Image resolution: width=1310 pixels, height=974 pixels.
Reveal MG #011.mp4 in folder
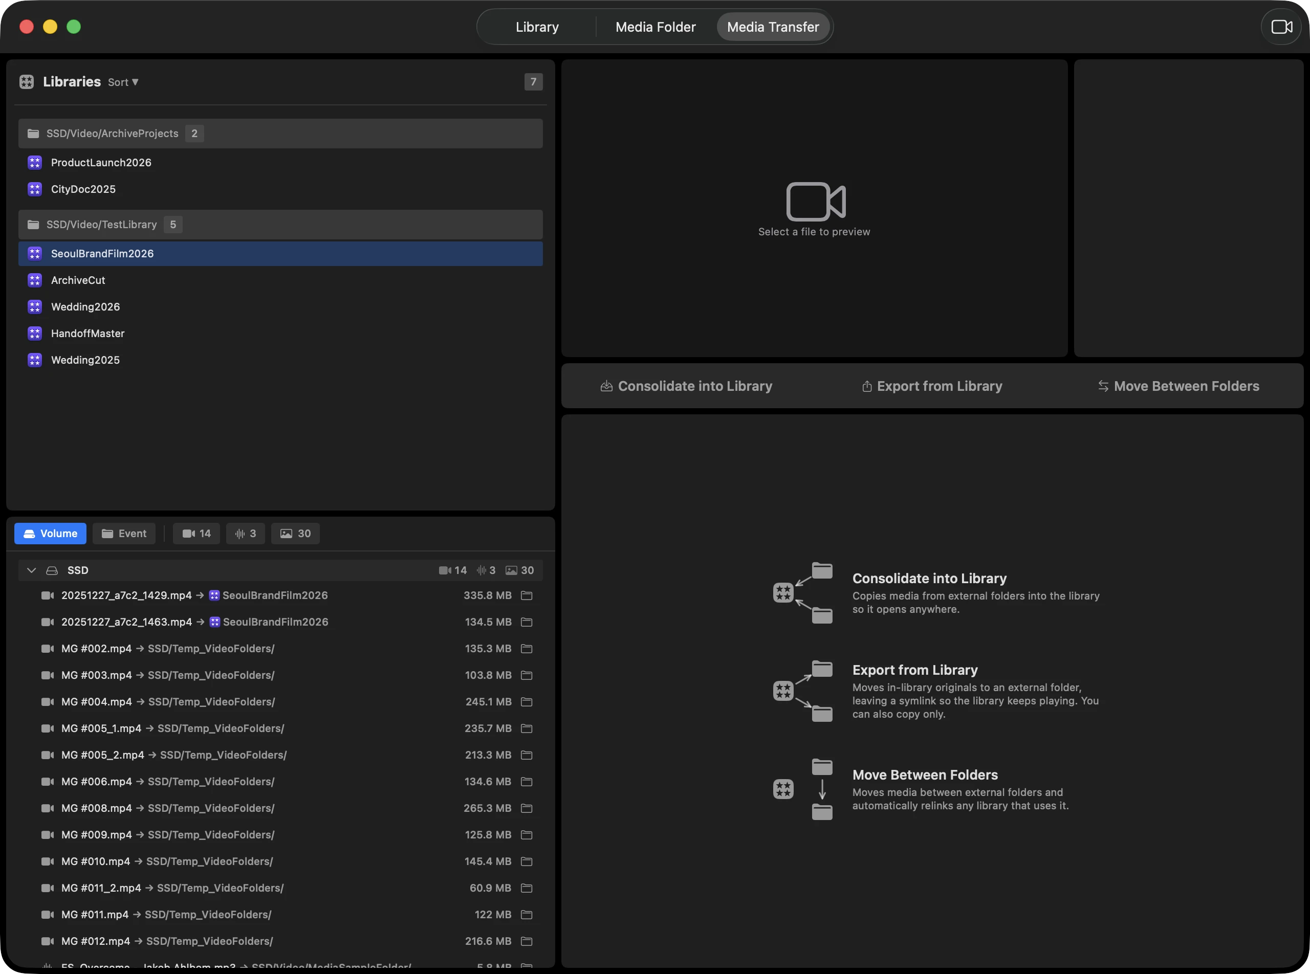pos(527,915)
